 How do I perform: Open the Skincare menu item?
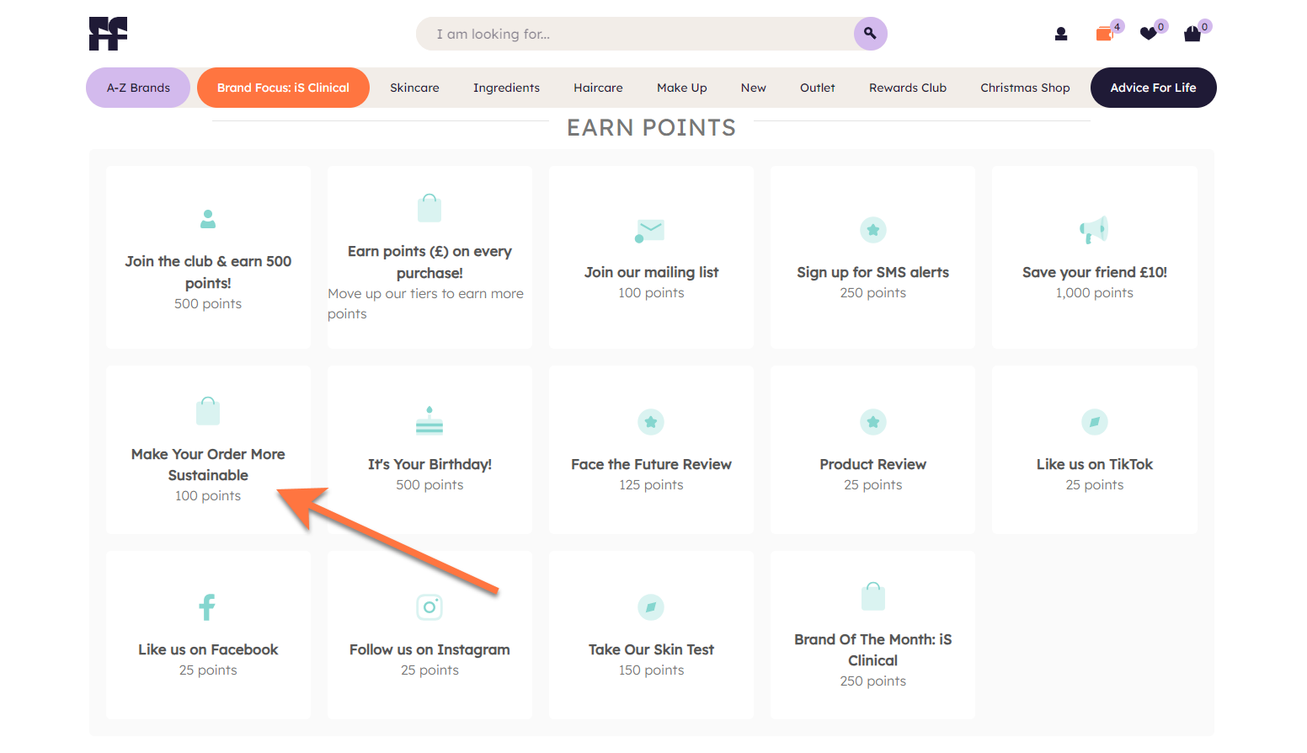coord(414,88)
